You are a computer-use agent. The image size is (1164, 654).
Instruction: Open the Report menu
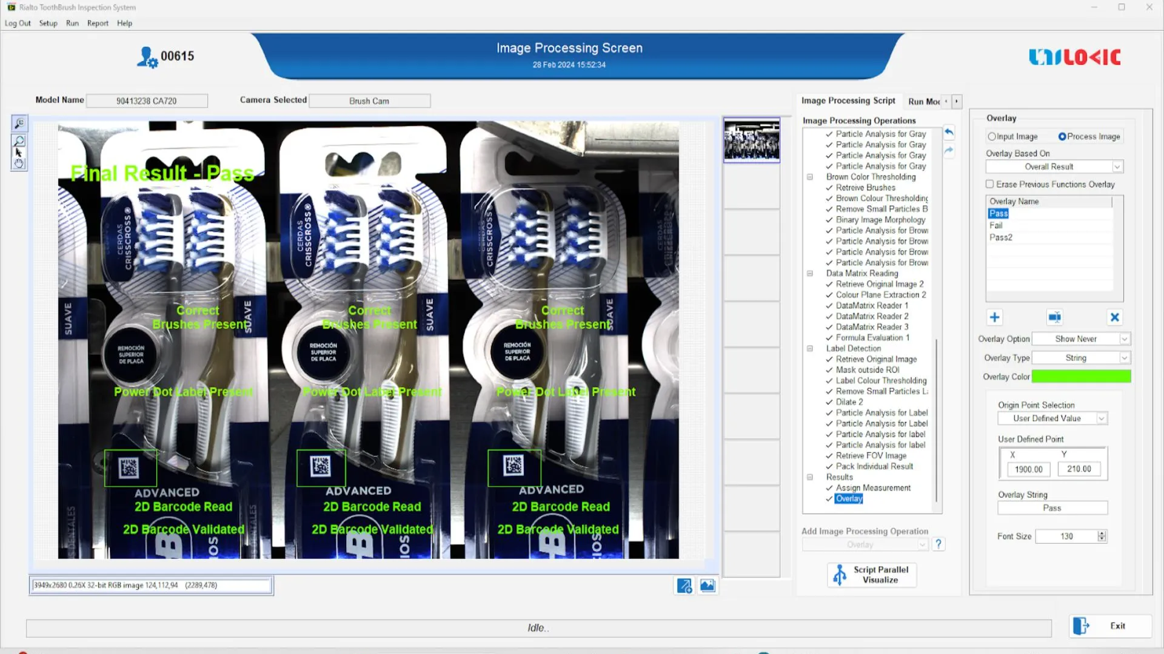coord(98,23)
